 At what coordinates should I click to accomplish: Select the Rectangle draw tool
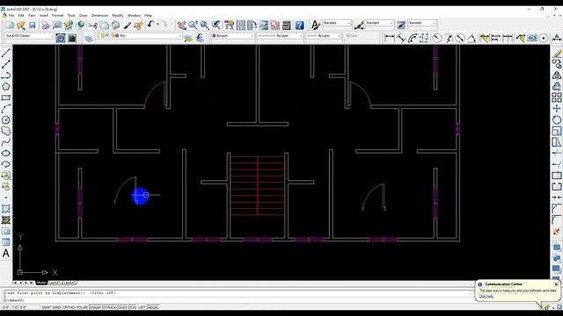(6, 97)
